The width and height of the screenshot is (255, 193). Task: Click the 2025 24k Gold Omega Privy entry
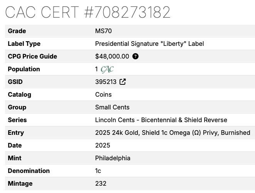coord(173,133)
